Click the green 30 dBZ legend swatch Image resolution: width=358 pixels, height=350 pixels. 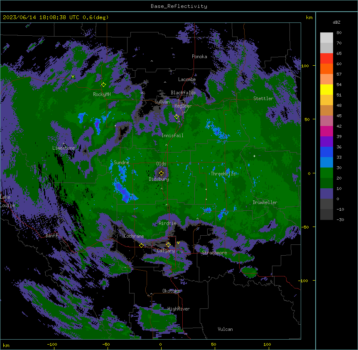point(326,173)
